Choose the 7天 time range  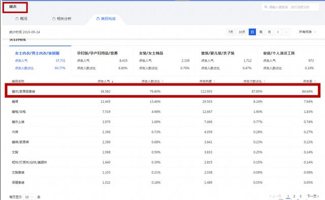(231, 32)
